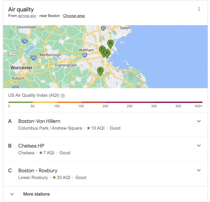Click the Waltham label on the map
This screenshot has width=210, height=202.
[86, 50]
